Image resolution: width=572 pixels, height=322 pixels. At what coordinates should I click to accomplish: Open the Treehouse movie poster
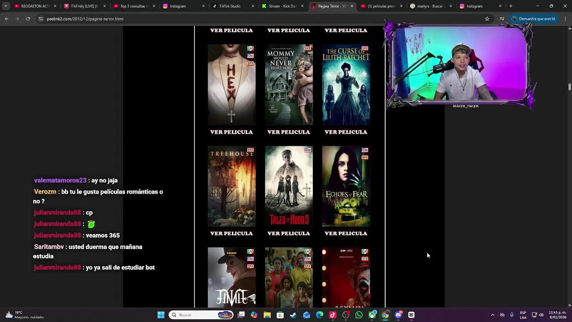click(231, 186)
